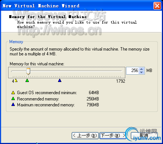Cancel the wizard with 取消 button
Image resolution: width=163 pixels, height=144 pixels.
tap(144, 136)
